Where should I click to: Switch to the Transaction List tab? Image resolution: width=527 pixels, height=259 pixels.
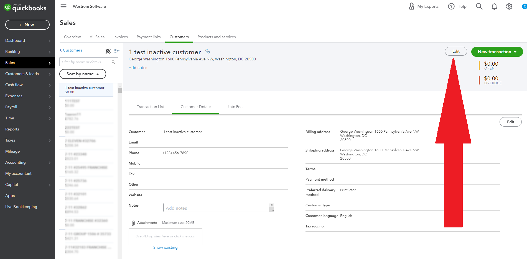click(150, 107)
